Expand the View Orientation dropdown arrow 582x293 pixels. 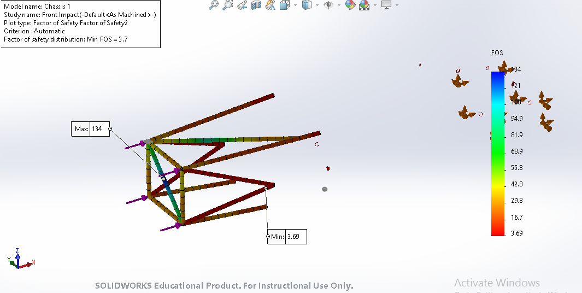tap(295, 5)
